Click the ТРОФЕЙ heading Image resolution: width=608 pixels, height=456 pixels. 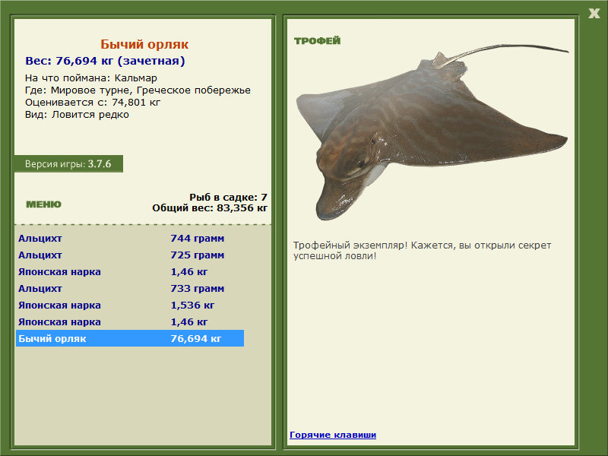coord(317,40)
